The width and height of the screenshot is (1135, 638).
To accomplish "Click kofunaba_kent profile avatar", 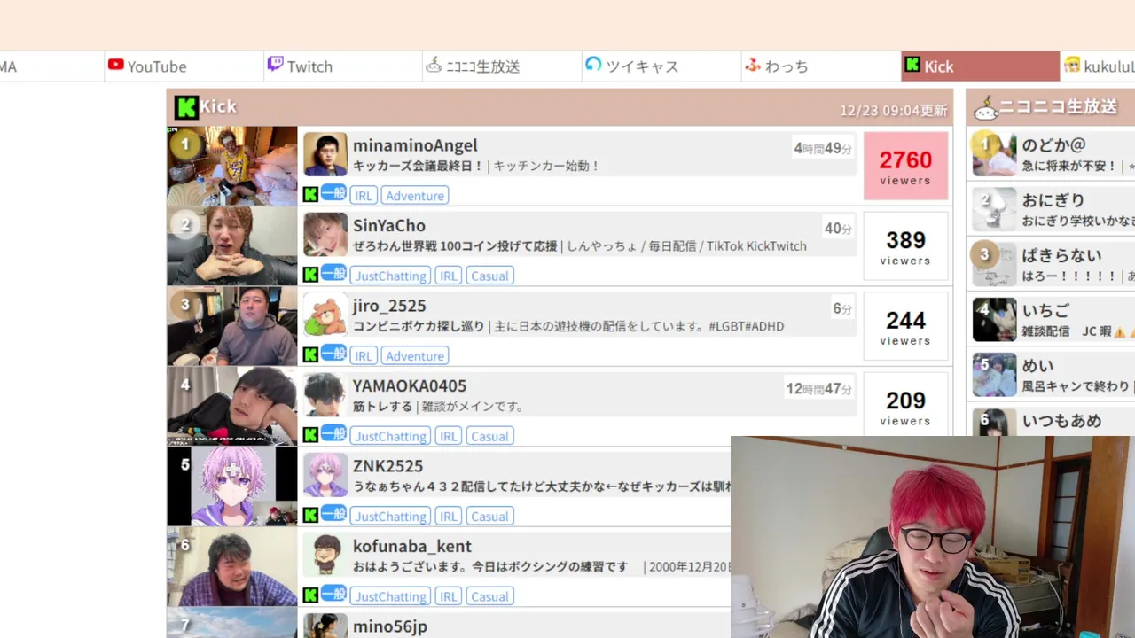I will coord(325,556).
